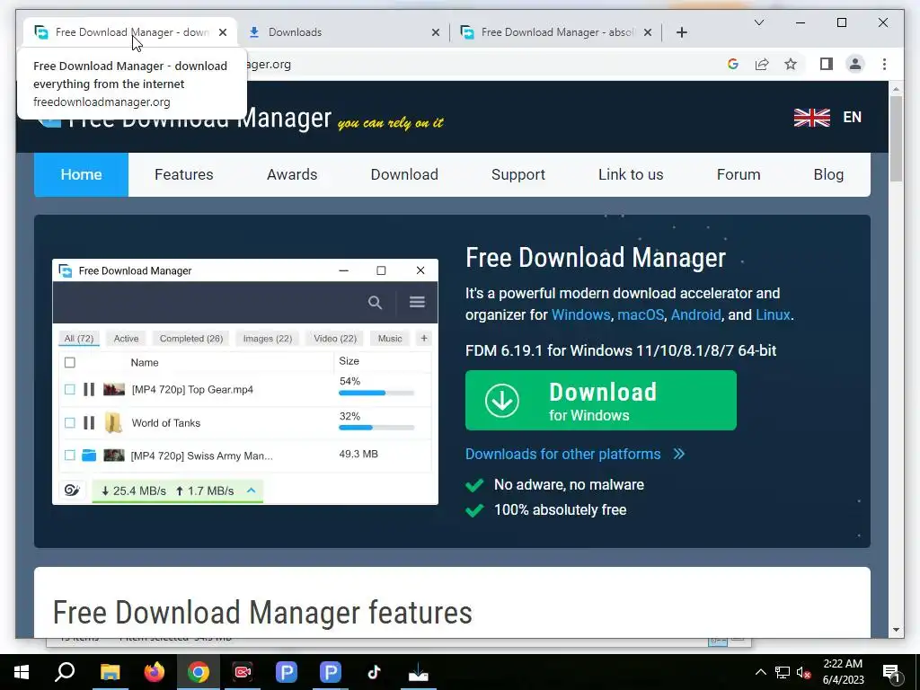Follow the Android link

tap(696, 315)
